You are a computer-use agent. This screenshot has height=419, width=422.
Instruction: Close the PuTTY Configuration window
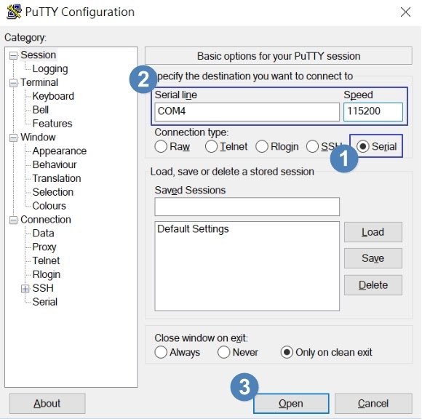tap(405, 12)
